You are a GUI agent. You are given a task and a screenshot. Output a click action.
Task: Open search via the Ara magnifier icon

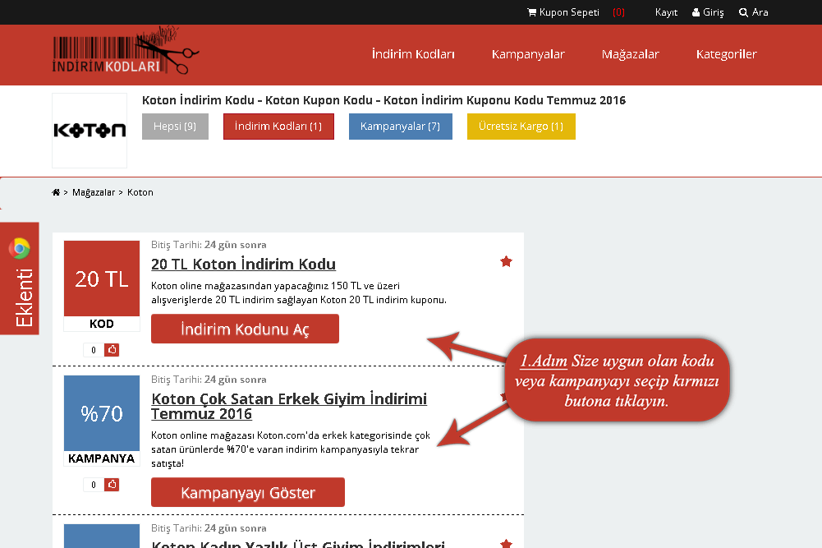(743, 12)
